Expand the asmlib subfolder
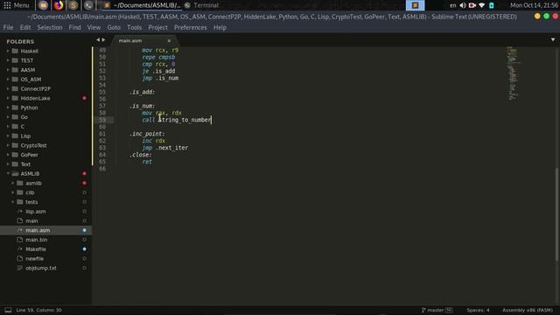The width and height of the screenshot is (560, 315). 13,183
